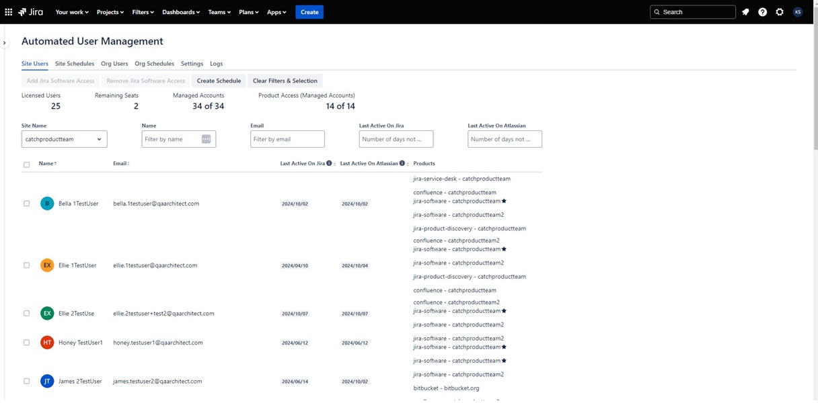
Task: Click the app switcher grid icon
Action: pos(9,11)
